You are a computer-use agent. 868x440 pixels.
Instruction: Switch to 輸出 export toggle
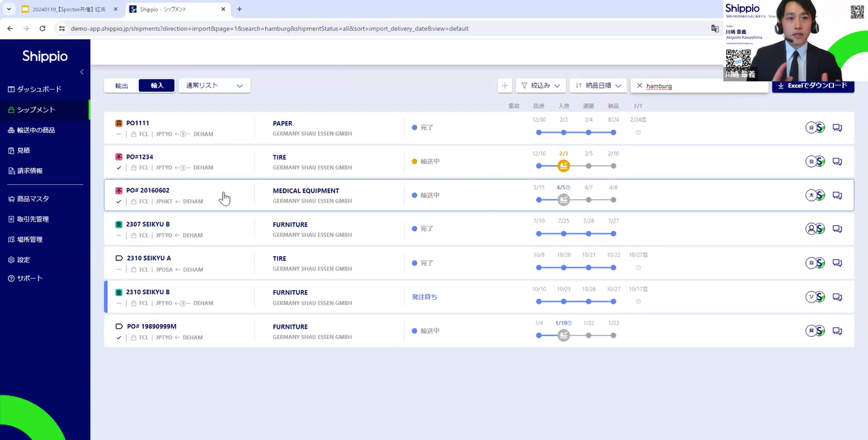(x=121, y=85)
